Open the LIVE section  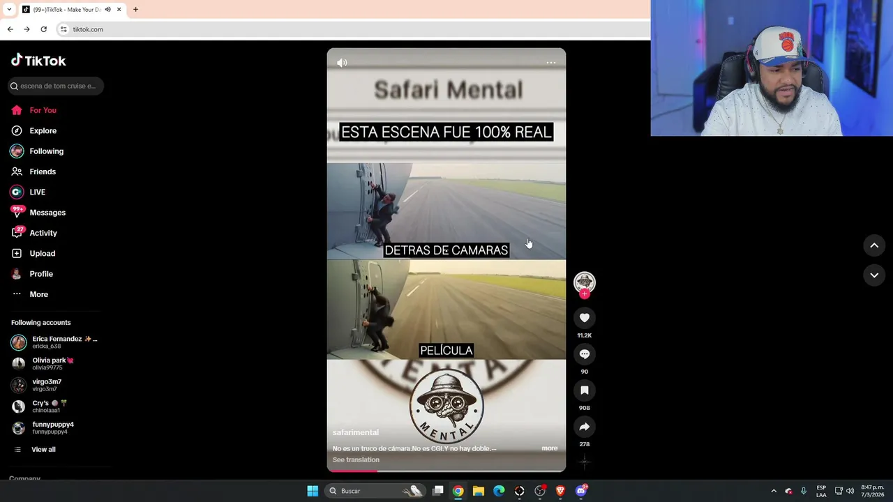(28, 192)
